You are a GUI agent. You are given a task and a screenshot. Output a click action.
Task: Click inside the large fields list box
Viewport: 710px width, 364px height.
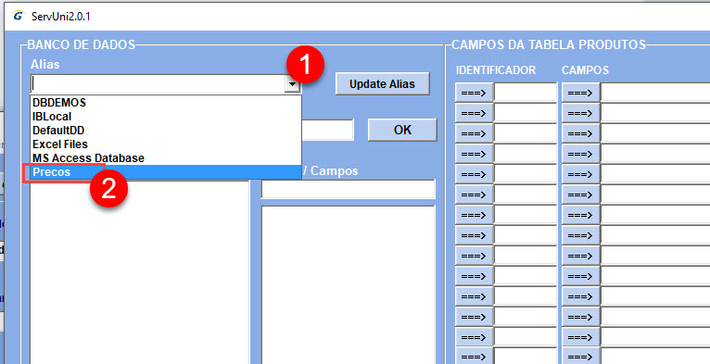pos(348,284)
